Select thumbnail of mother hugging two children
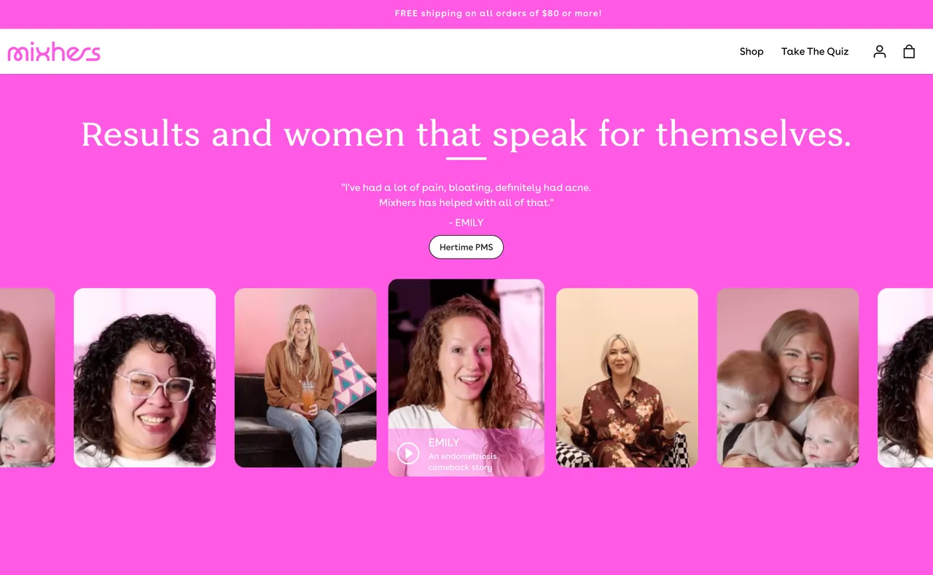This screenshot has height=575, width=933. [x=788, y=378]
